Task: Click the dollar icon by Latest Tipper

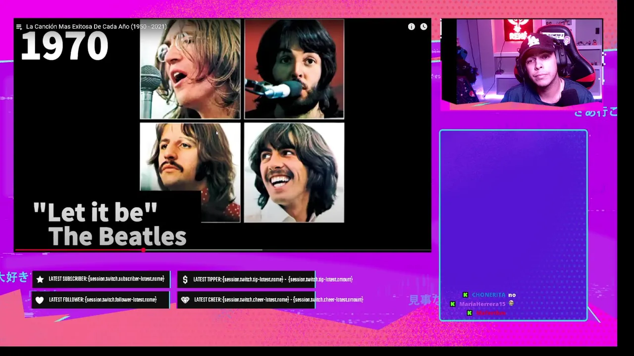Action: [x=185, y=279]
